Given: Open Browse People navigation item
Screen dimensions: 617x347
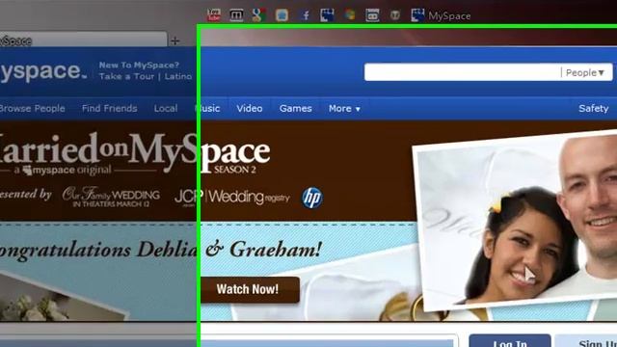Looking at the screenshot, I should pos(32,109).
